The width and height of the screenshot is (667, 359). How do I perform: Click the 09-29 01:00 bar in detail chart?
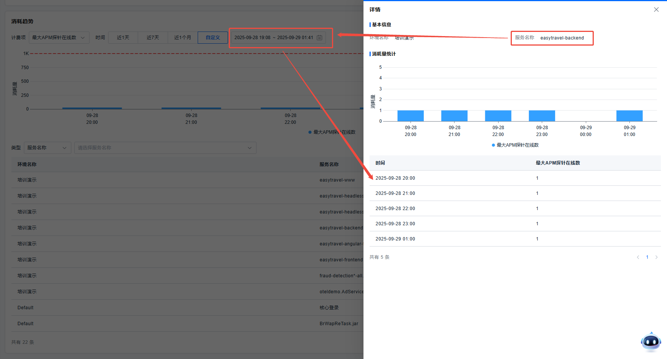tap(629, 116)
